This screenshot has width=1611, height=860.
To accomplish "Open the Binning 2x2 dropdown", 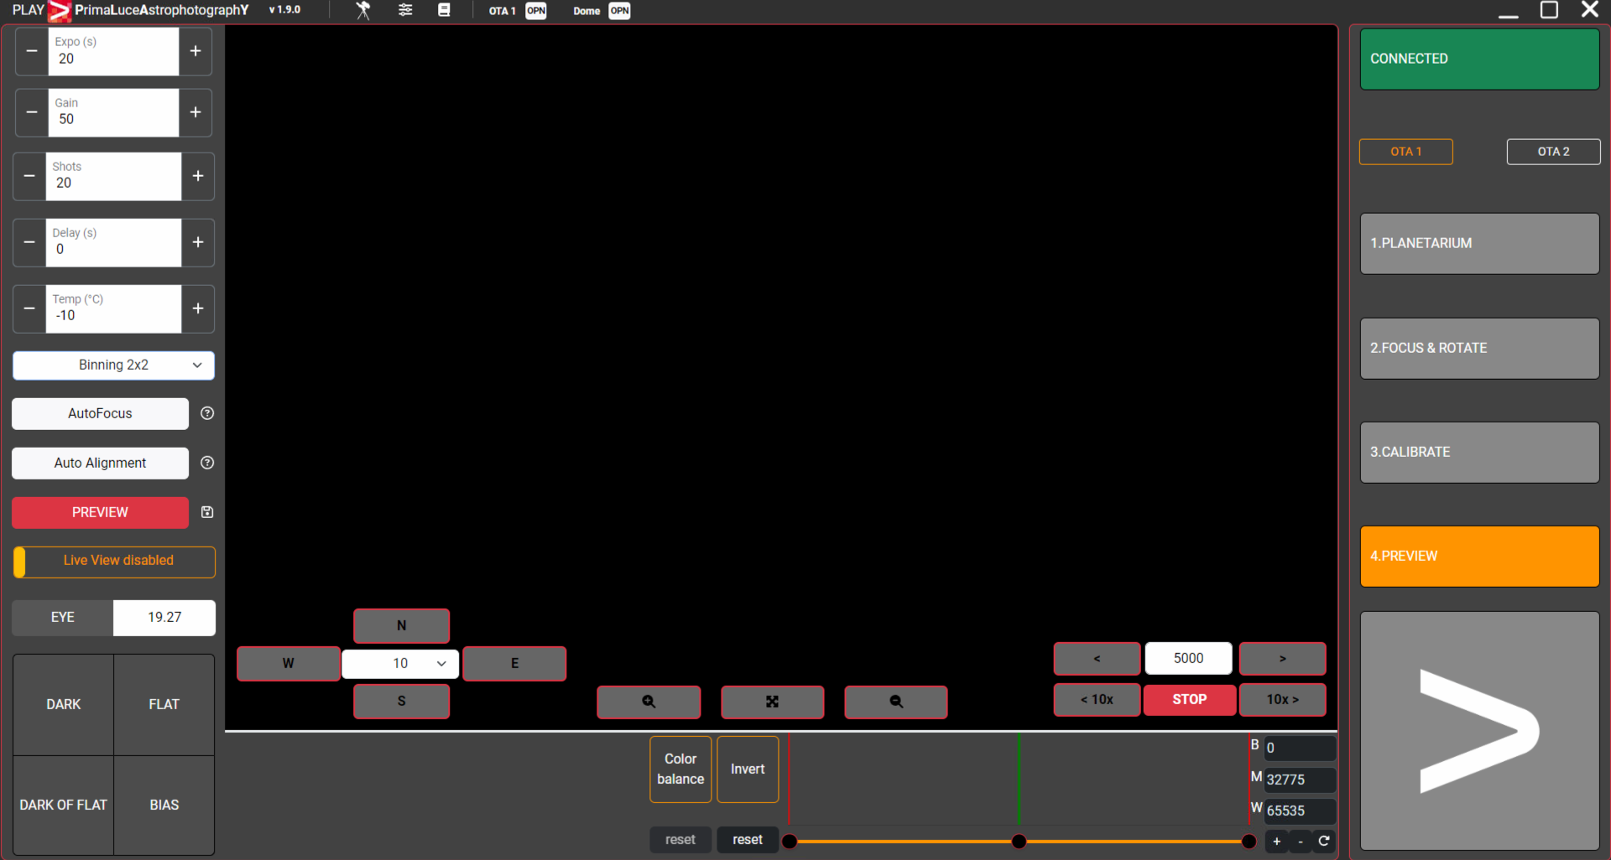I will point(113,365).
